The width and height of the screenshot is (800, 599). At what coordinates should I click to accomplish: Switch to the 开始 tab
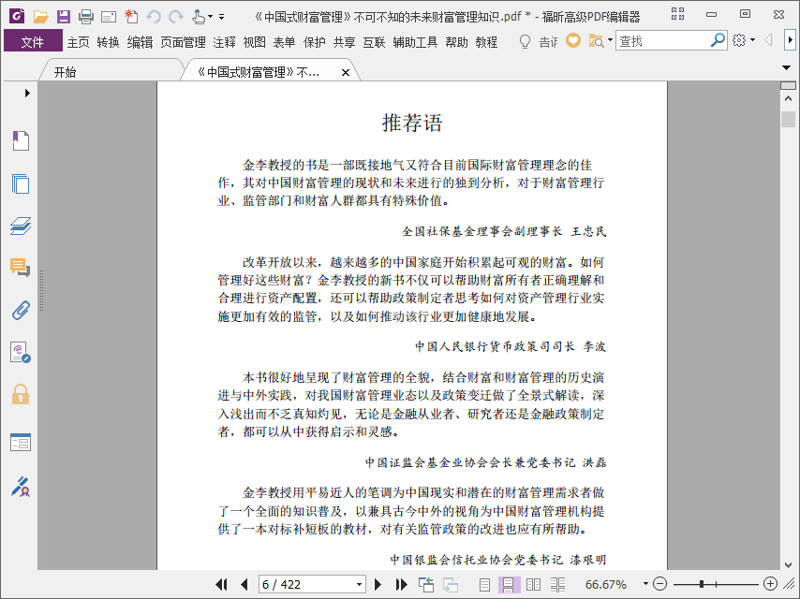[x=66, y=72]
